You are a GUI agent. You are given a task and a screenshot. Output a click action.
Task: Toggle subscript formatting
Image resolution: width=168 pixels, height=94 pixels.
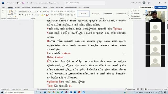point(33,15)
